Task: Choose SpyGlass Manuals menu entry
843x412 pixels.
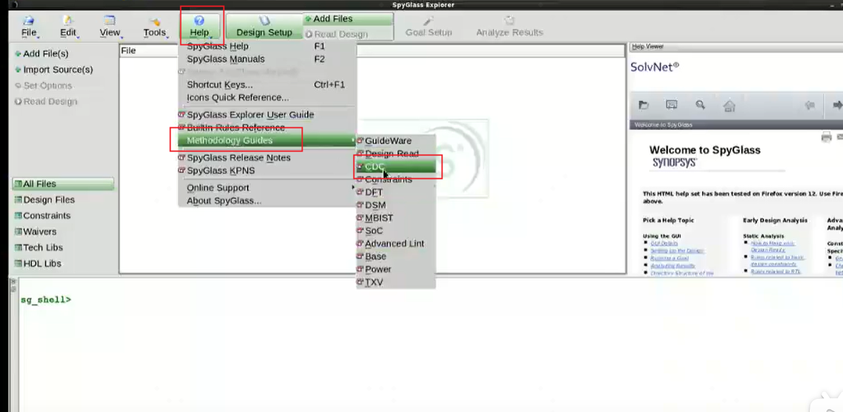Action: (267, 59)
